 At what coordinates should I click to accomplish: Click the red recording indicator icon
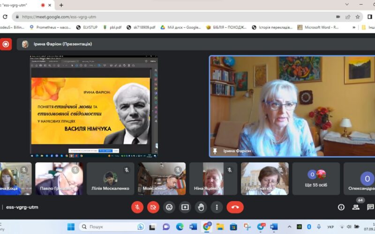point(6,44)
